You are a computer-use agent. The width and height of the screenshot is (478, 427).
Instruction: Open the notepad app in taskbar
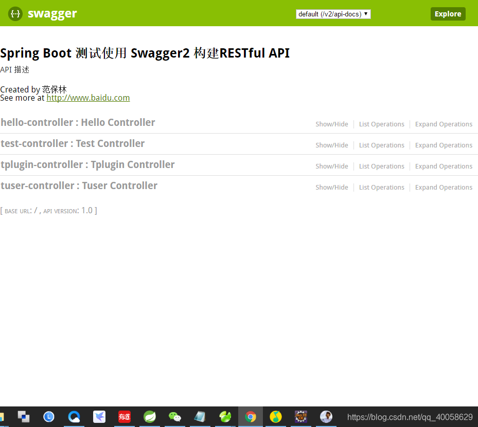tap(200, 417)
